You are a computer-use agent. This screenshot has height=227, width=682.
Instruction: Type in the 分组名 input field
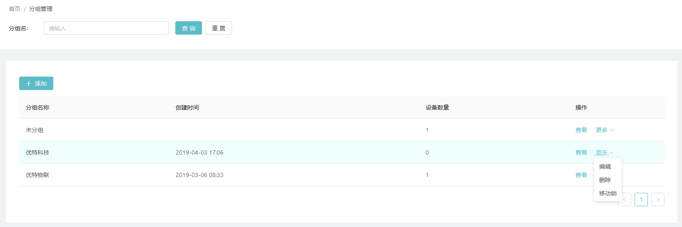click(x=106, y=28)
